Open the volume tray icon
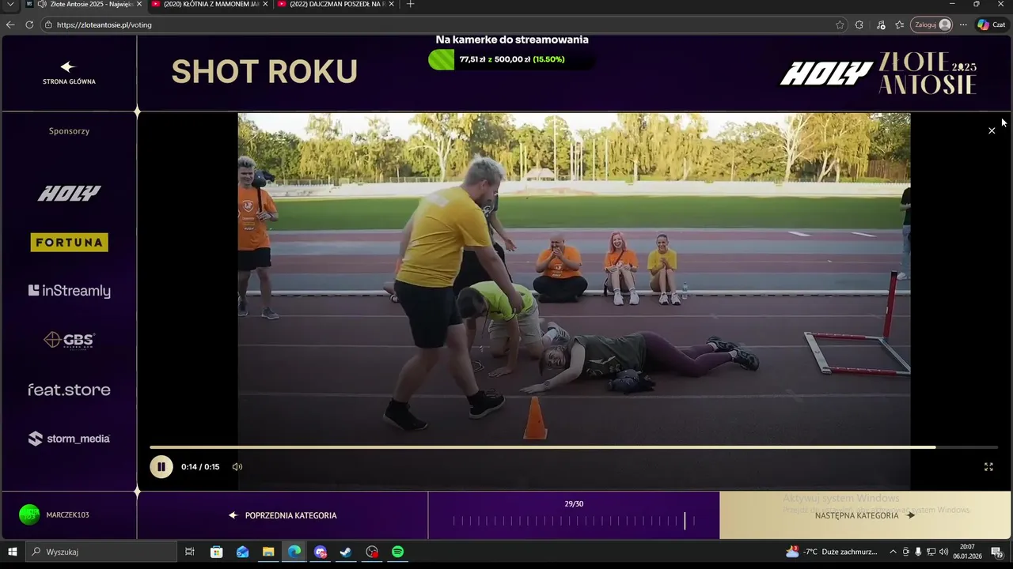The image size is (1013, 569). point(943,552)
